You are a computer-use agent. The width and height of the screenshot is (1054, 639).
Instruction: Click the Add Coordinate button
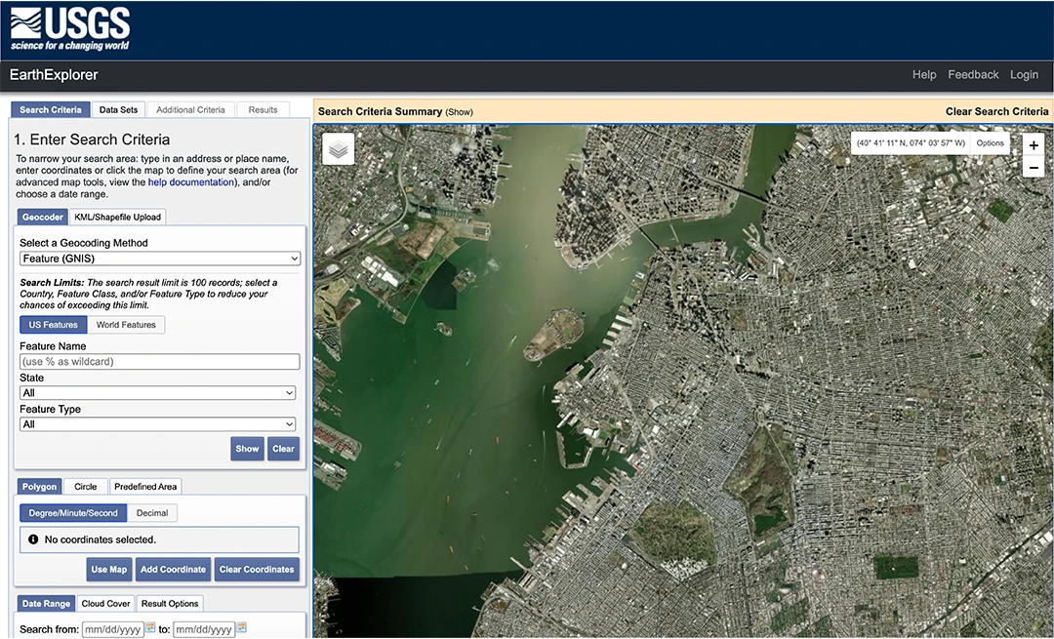point(173,570)
